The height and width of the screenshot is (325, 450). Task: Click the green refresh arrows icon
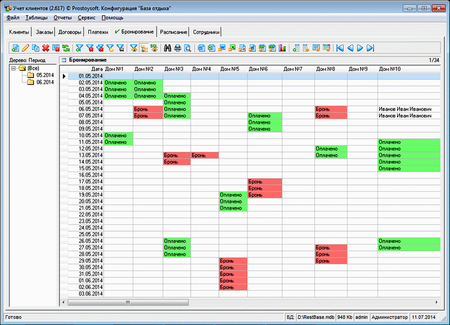click(x=66, y=48)
